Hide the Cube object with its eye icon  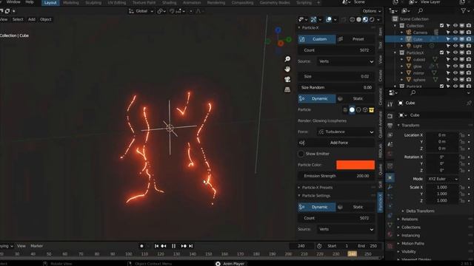(x=455, y=39)
